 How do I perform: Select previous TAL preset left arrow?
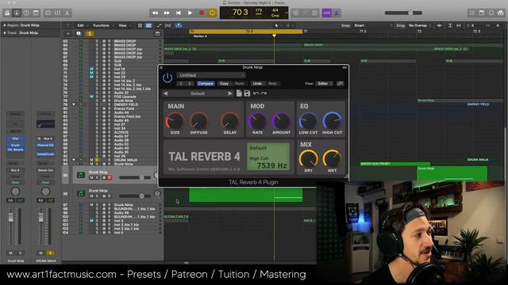pyautogui.click(x=166, y=93)
